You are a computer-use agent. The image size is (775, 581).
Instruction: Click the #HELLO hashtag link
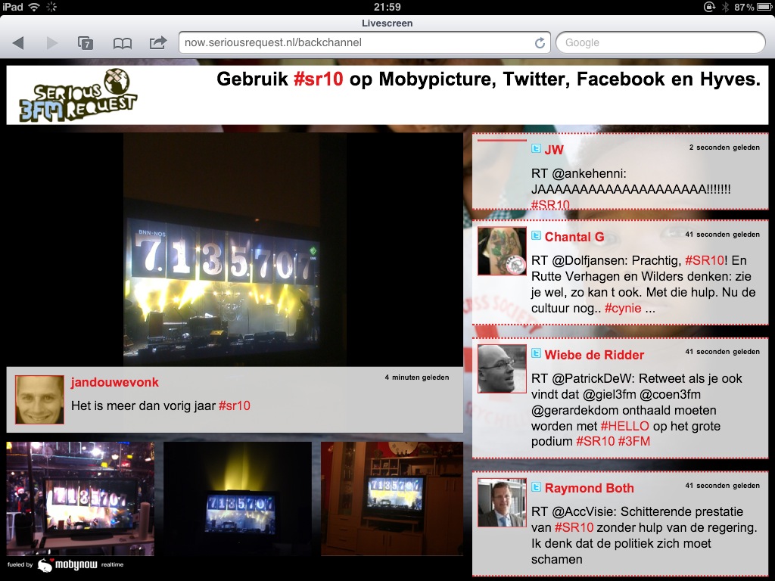coord(624,426)
